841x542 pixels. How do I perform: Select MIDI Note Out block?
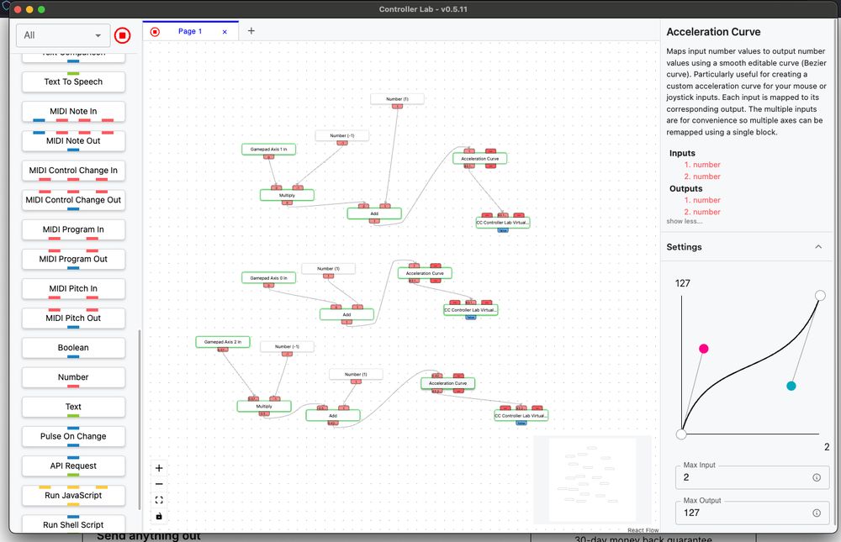click(73, 141)
